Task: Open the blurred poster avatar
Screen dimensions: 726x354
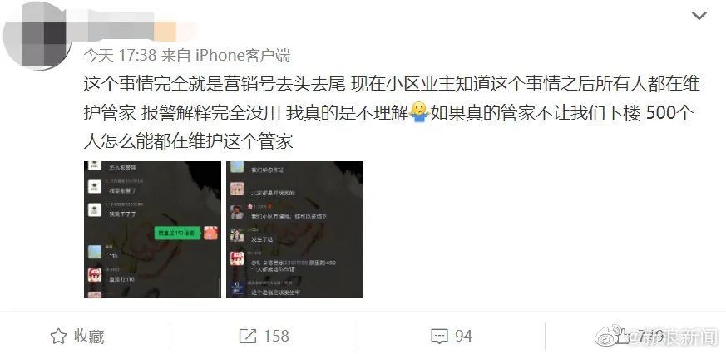Action: tap(36, 36)
